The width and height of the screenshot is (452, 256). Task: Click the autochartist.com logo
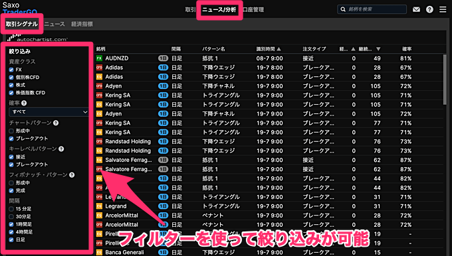[37, 38]
